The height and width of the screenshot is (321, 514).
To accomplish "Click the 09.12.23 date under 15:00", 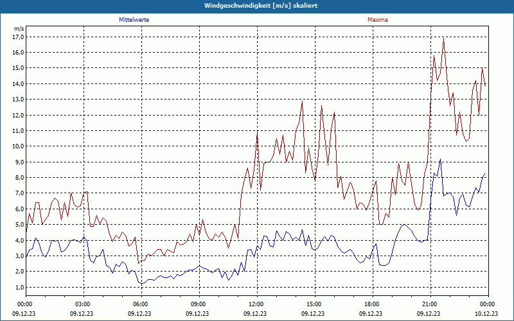I will click(313, 313).
